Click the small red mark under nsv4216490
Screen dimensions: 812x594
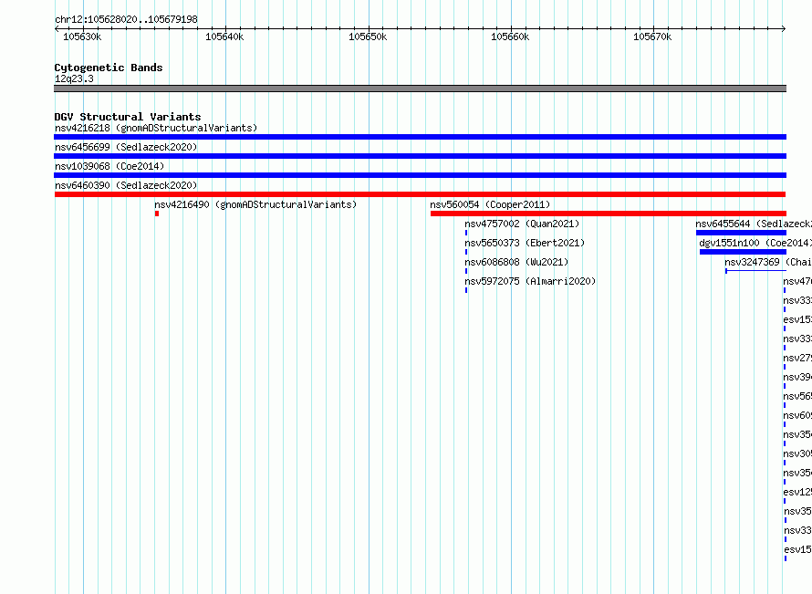coord(157,214)
